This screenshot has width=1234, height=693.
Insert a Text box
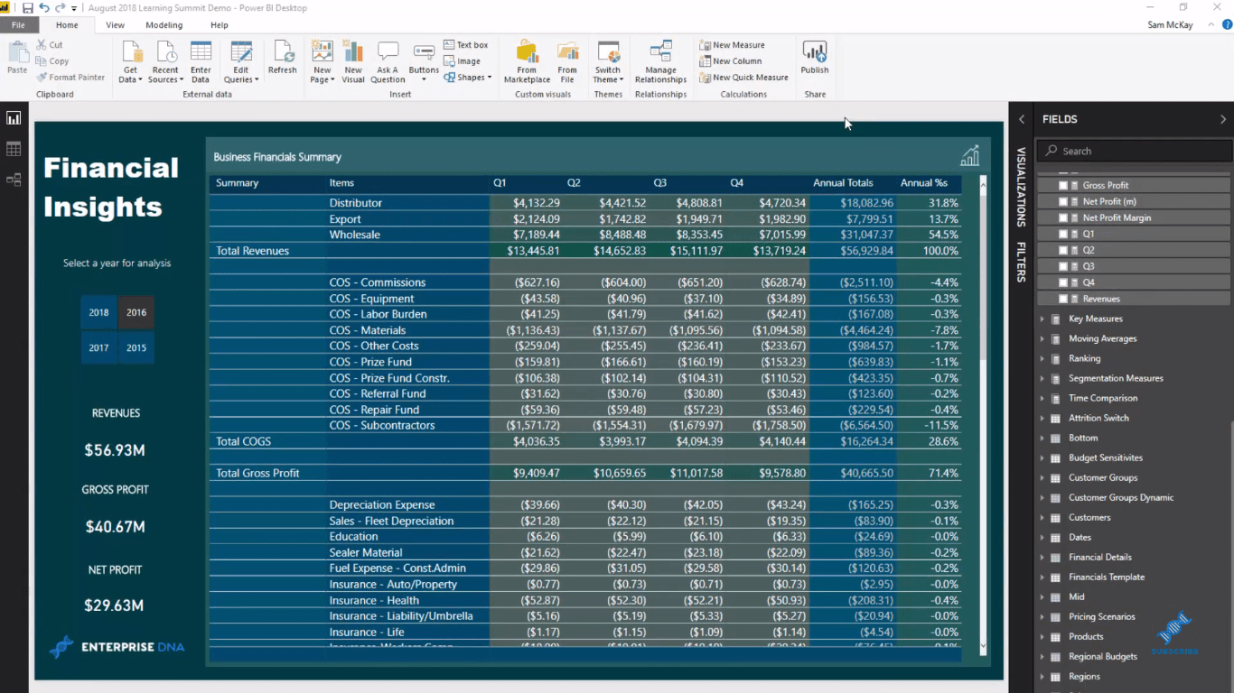(x=466, y=45)
